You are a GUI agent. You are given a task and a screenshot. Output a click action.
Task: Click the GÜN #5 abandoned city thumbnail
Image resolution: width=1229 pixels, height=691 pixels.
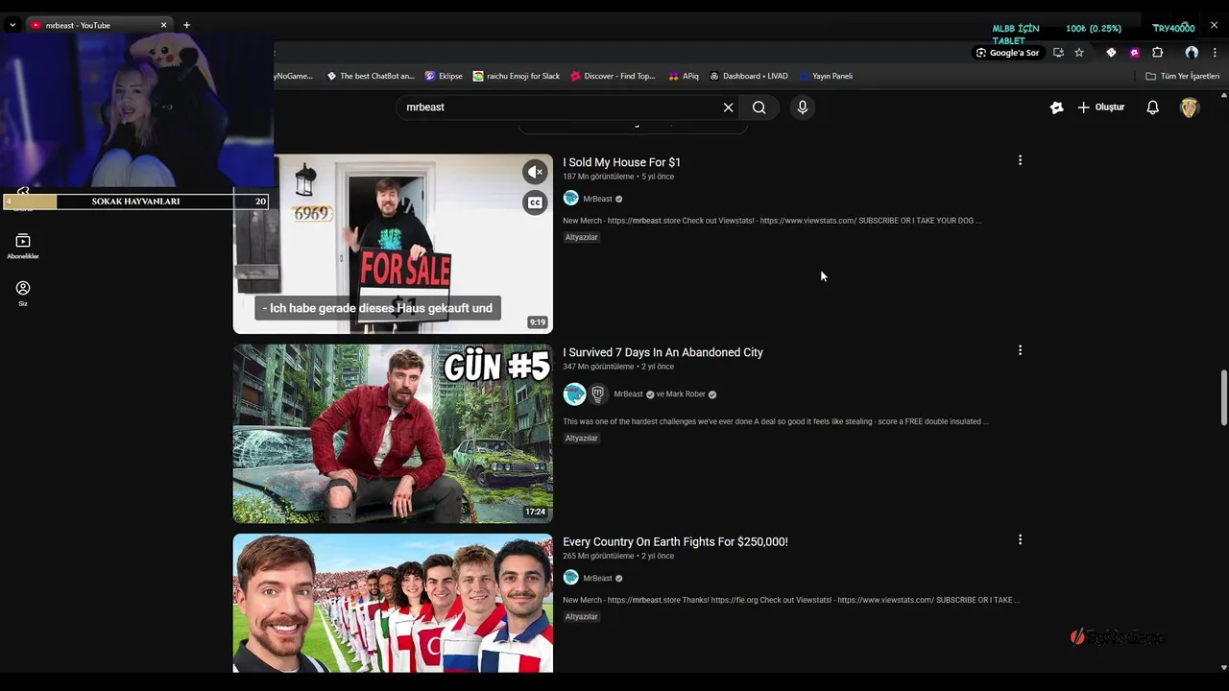tap(393, 433)
